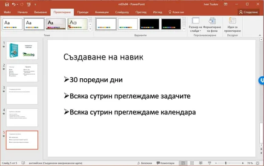Switch to Slide Sorter view
264x166 pixels.
192,163
